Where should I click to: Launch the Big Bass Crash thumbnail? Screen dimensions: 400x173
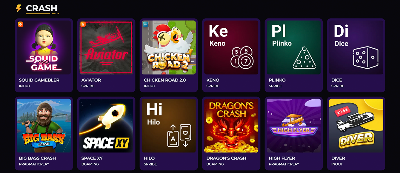(44, 126)
